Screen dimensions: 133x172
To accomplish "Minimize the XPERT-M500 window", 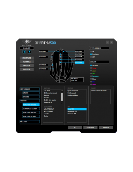I will 108,42.
